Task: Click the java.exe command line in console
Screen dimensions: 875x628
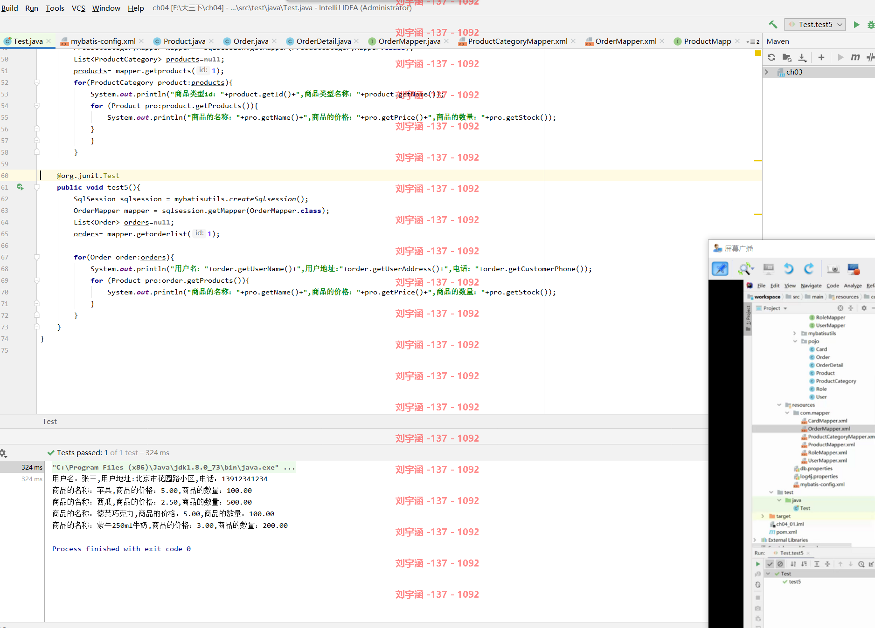Action: 174,467
